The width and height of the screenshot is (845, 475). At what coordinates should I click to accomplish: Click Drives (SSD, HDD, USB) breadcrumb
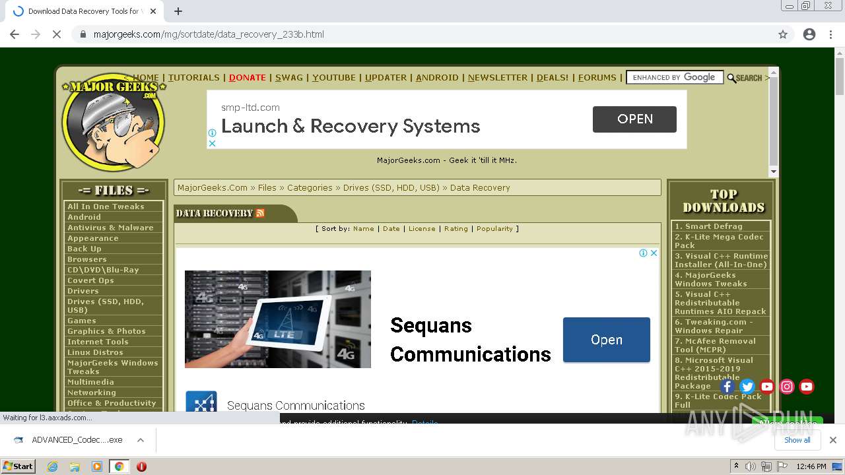[x=391, y=188]
